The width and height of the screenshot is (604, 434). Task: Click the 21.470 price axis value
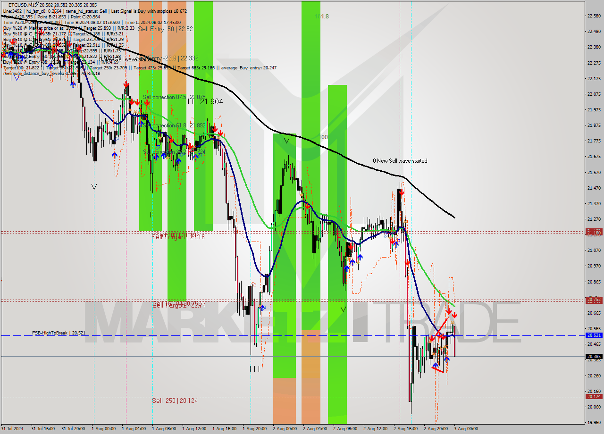[594, 188]
